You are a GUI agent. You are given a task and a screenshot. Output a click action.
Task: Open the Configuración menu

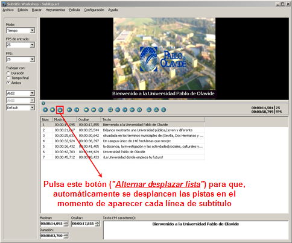pos(94,10)
